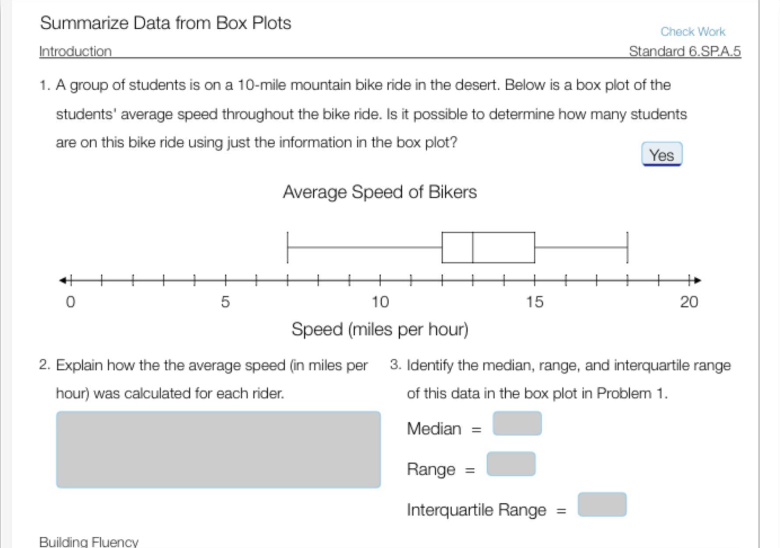
Task: Click the Average Speed of Bikers chart title
Action: 379,192
